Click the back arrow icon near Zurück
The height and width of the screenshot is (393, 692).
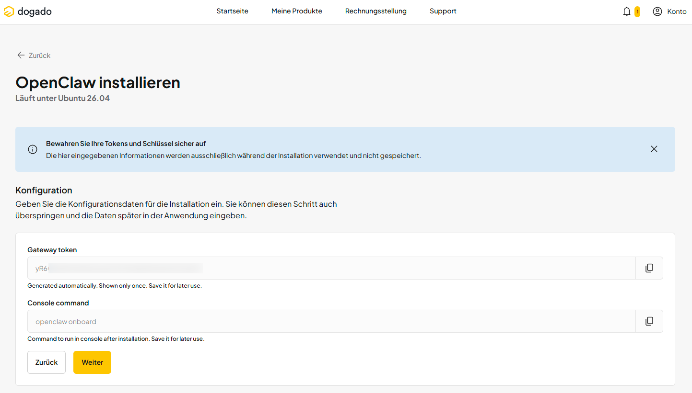point(21,55)
